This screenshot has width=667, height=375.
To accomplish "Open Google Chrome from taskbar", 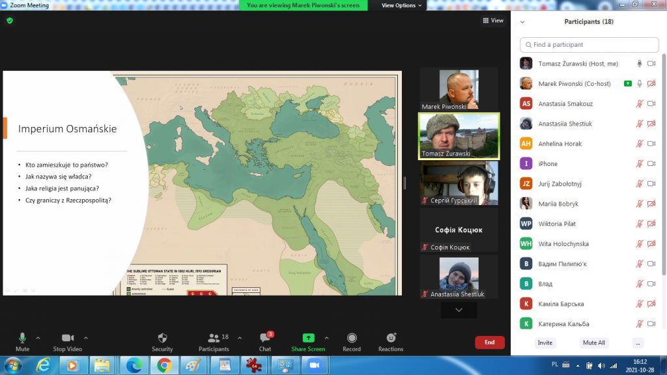I will [163, 365].
